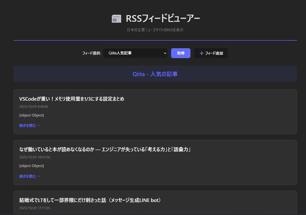Open the なぜ働いていると本が読めなくなるのか article title
This screenshot has width=306, height=215.
coord(105,149)
